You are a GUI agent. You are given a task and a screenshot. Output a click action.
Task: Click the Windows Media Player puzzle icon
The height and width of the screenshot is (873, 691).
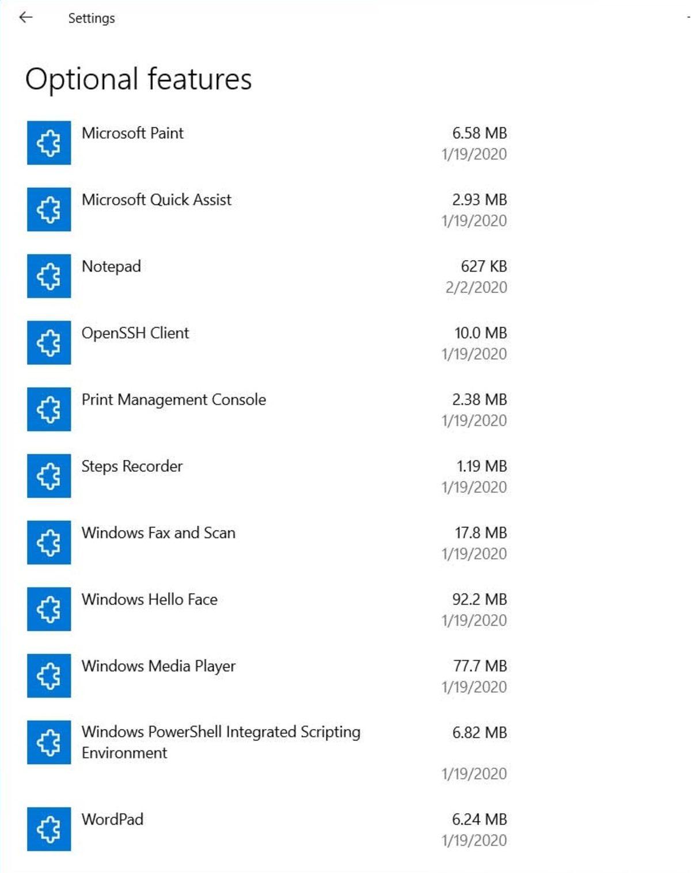48,676
